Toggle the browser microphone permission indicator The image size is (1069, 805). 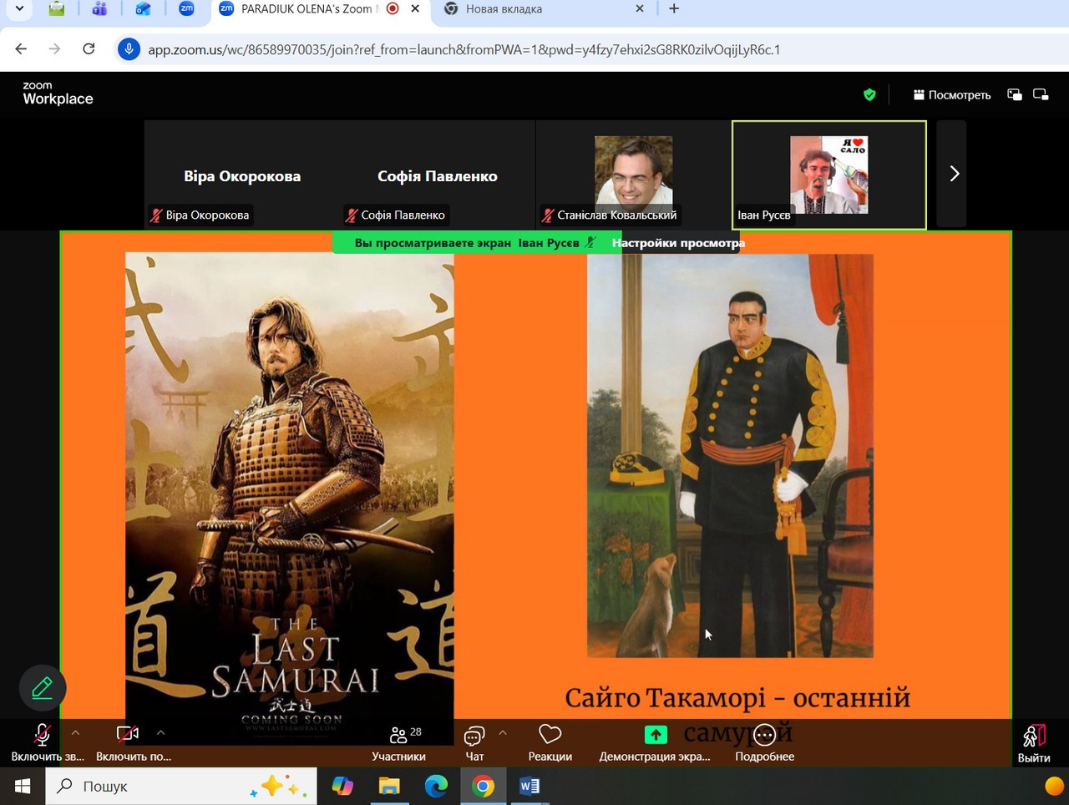pos(129,49)
